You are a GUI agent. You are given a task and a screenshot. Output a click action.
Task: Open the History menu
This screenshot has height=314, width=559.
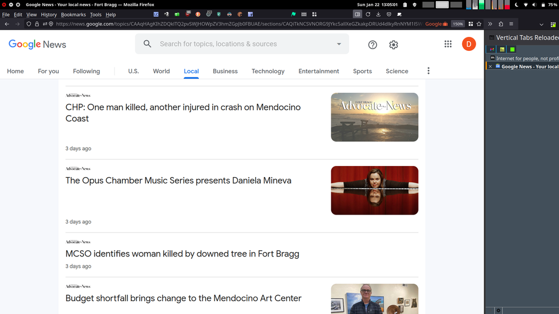[x=49, y=15]
